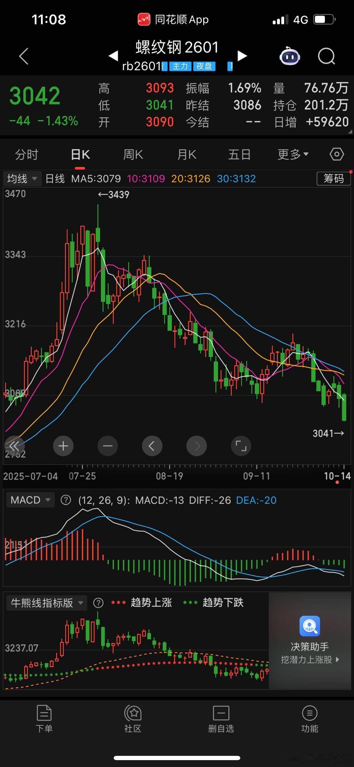Tap DEA:-20 readout
Screen dimensions: 354x767
coord(256,500)
